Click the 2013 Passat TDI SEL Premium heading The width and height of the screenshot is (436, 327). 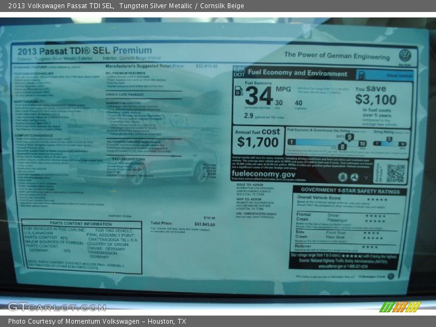click(x=81, y=51)
